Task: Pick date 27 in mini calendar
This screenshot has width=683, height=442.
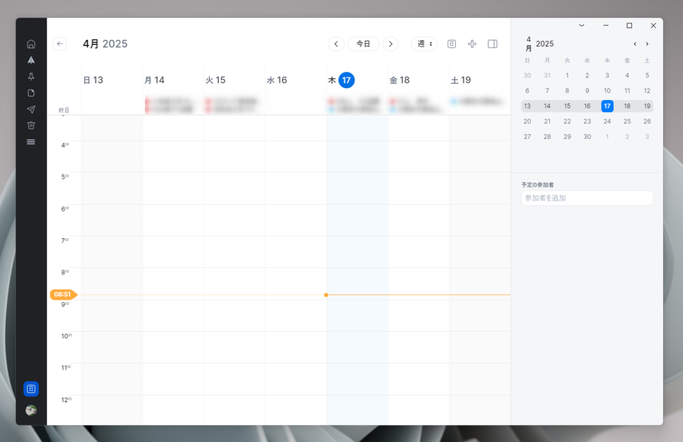Action: click(x=527, y=137)
